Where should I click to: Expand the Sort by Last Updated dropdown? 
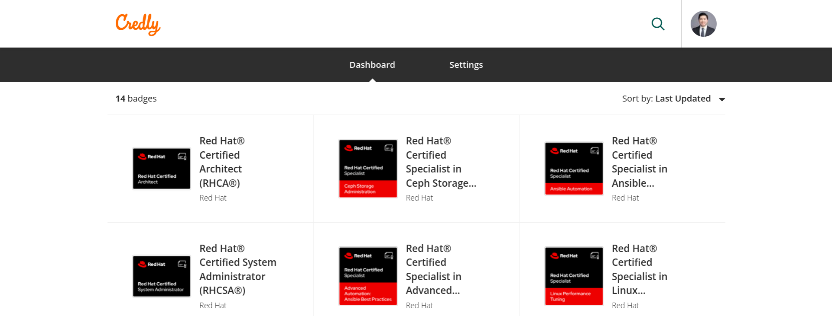click(x=673, y=99)
